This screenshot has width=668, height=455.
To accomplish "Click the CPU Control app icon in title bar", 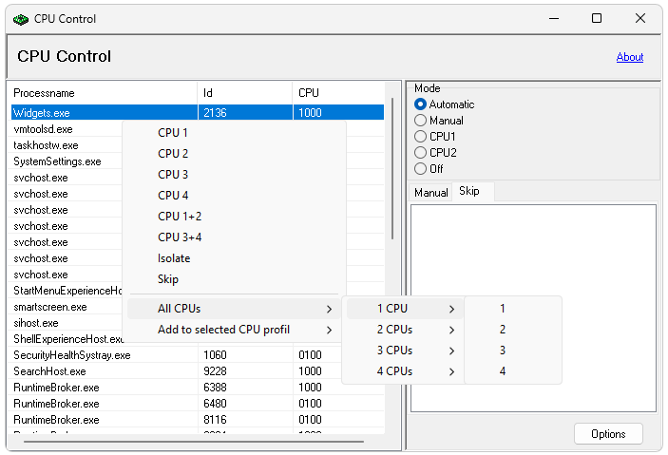I will 21,19.
